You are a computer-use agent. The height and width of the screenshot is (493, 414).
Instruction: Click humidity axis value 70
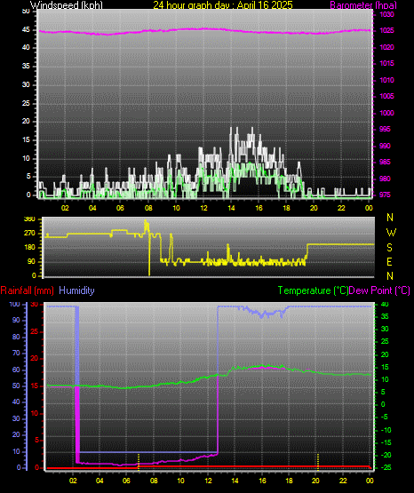16,353
